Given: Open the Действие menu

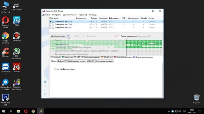Looking at the screenshot, I should [x=46, y=15].
